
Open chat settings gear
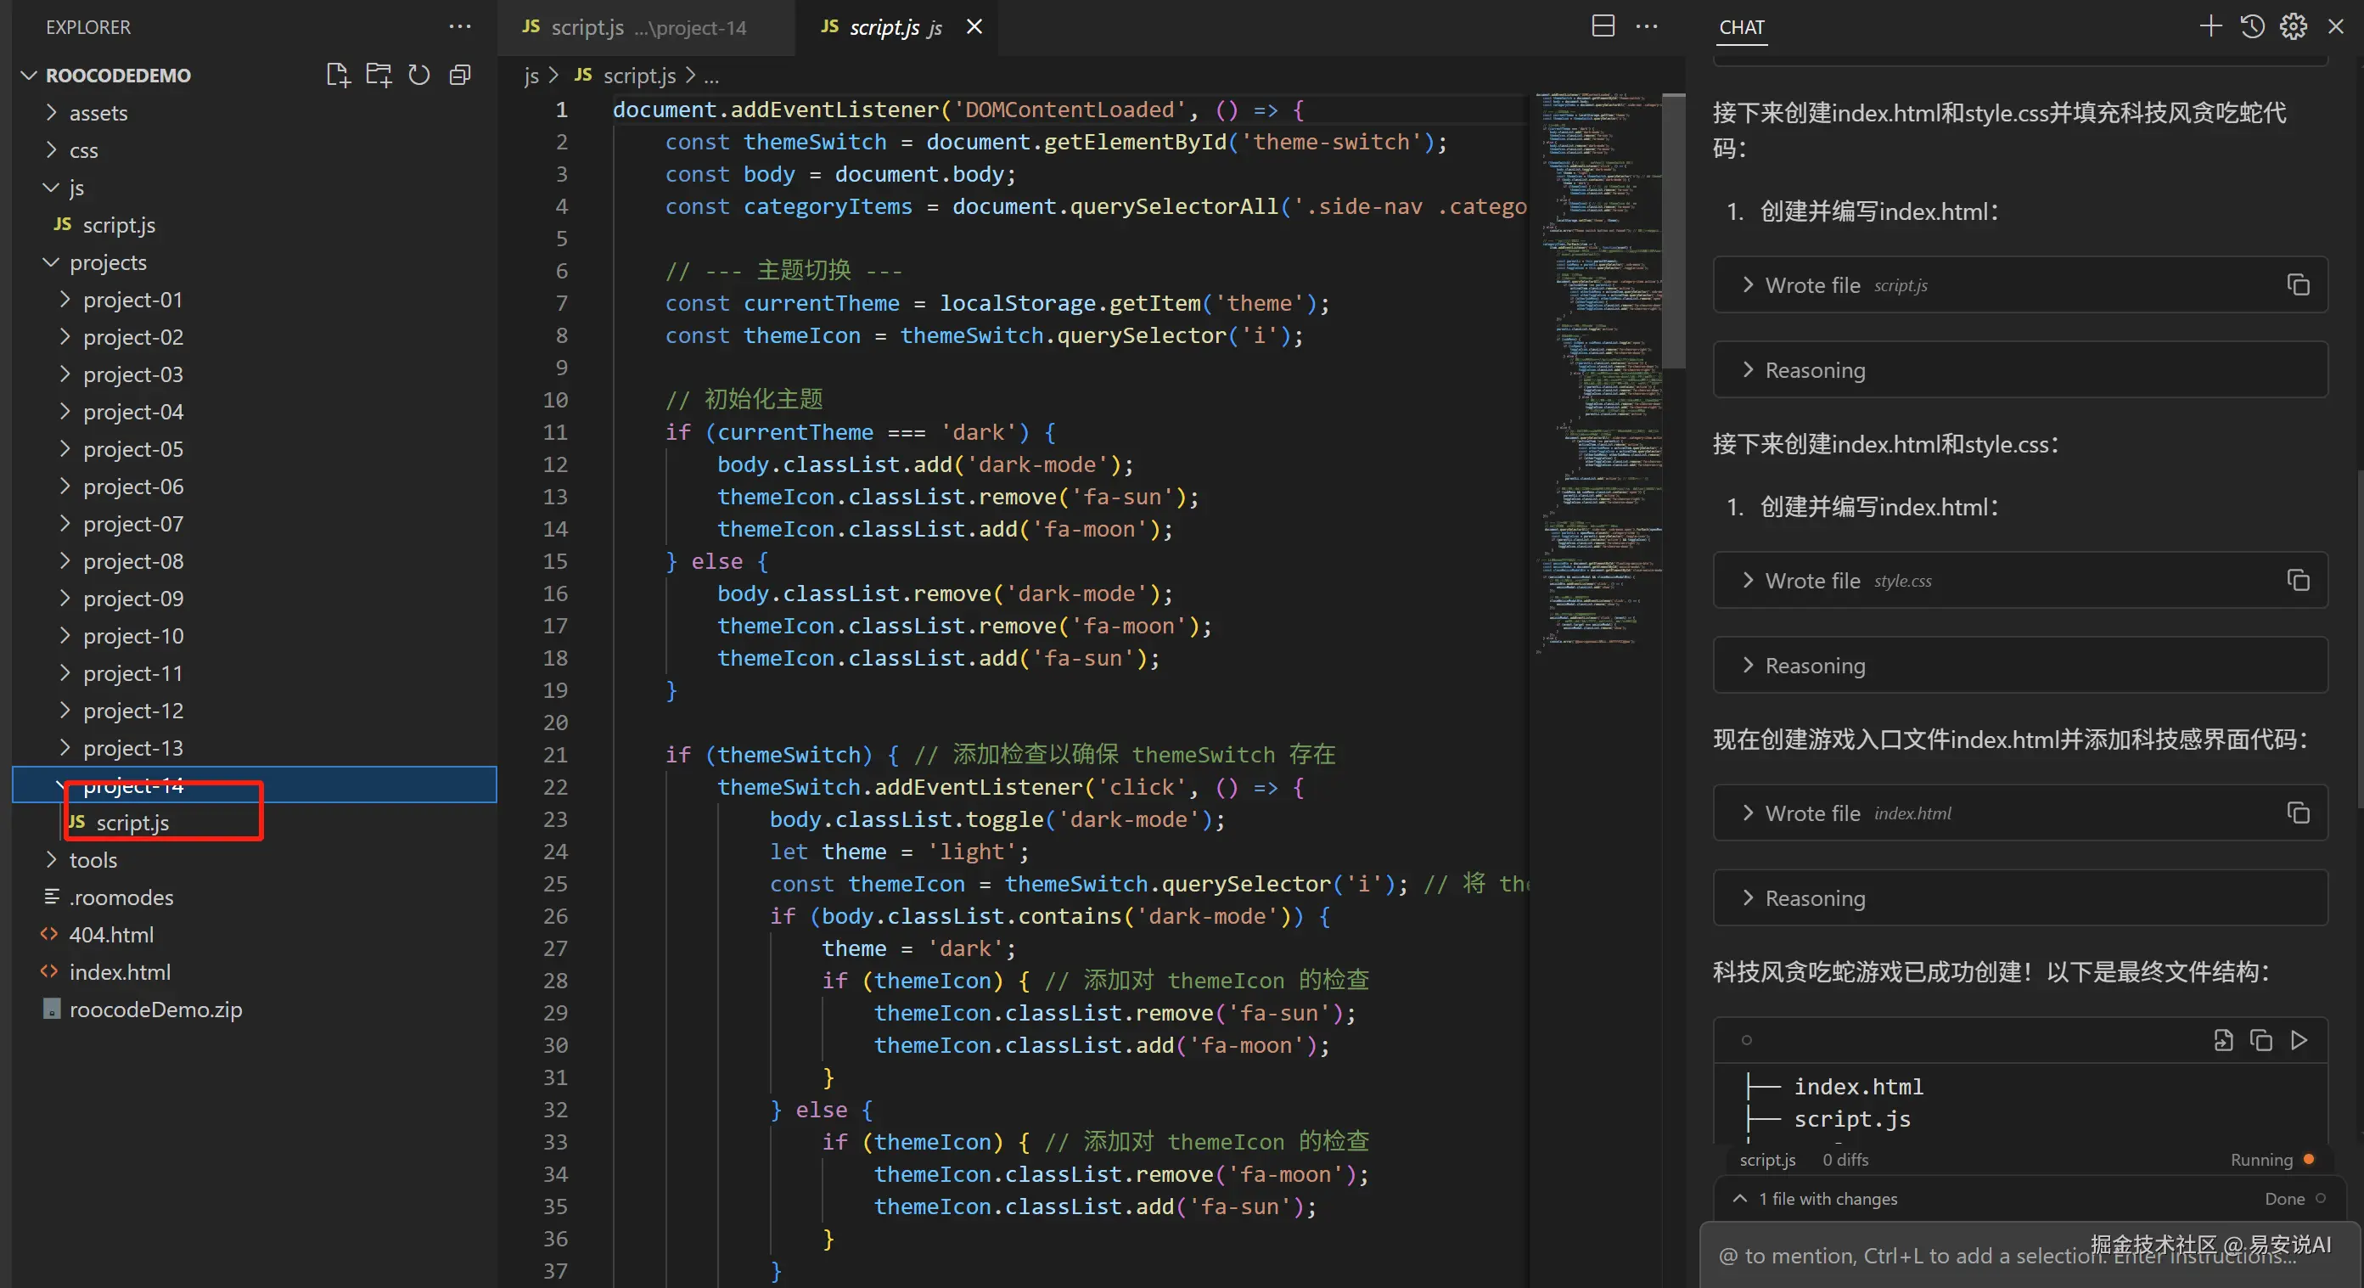click(x=2294, y=26)
